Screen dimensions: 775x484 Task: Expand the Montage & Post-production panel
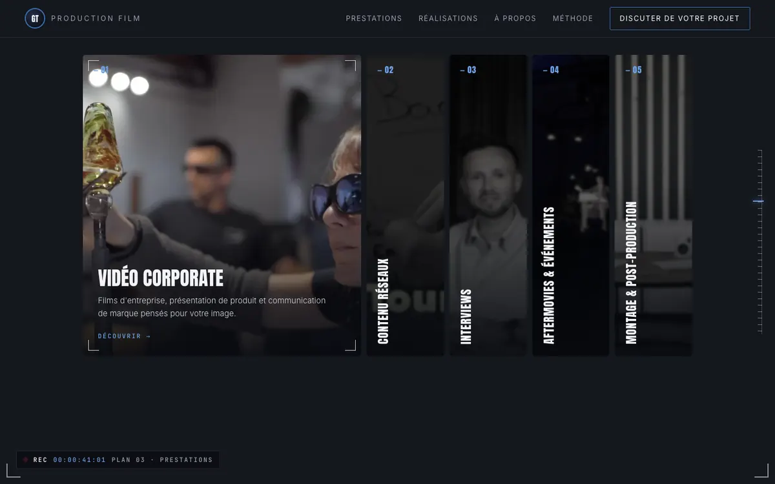click(654, 205)
